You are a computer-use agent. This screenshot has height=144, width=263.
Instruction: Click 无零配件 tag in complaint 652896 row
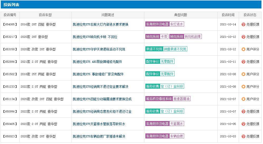[167, 62]
